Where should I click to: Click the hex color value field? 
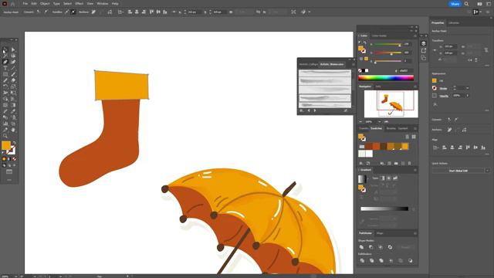(406, 70)
